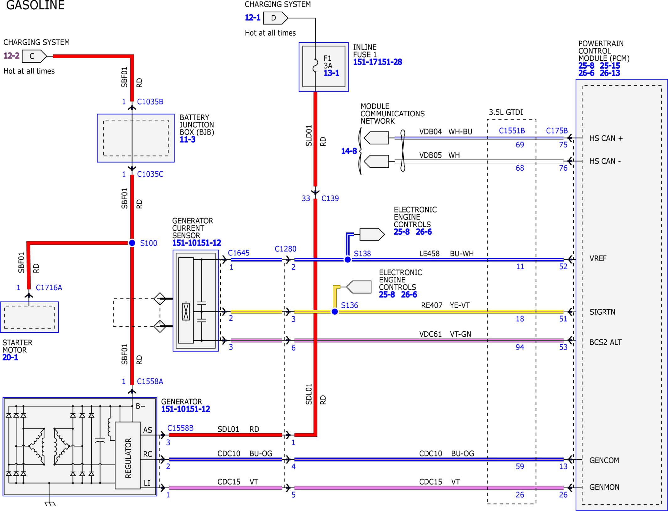Select the F1 3A fuse symbol
The width and height of the screenshot is (668, 511).
315,66
